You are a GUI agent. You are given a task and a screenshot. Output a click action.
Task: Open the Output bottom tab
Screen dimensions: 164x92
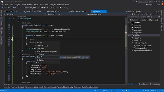21,87
